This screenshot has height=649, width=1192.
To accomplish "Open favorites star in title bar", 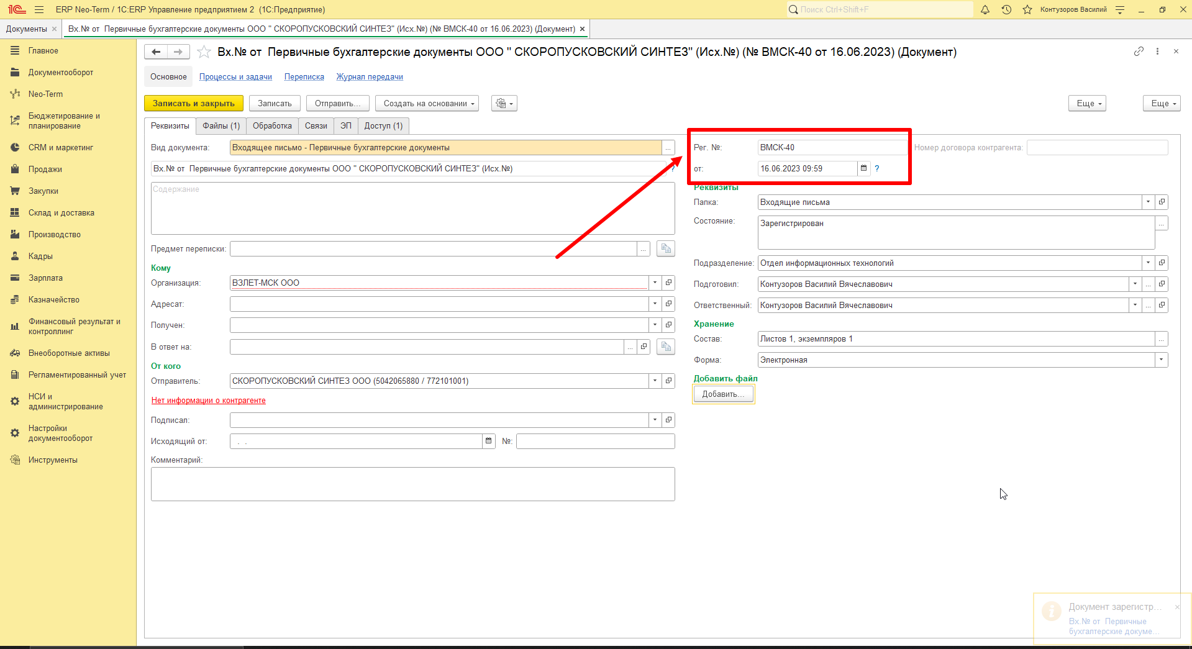I will [x=1027, y=9].
